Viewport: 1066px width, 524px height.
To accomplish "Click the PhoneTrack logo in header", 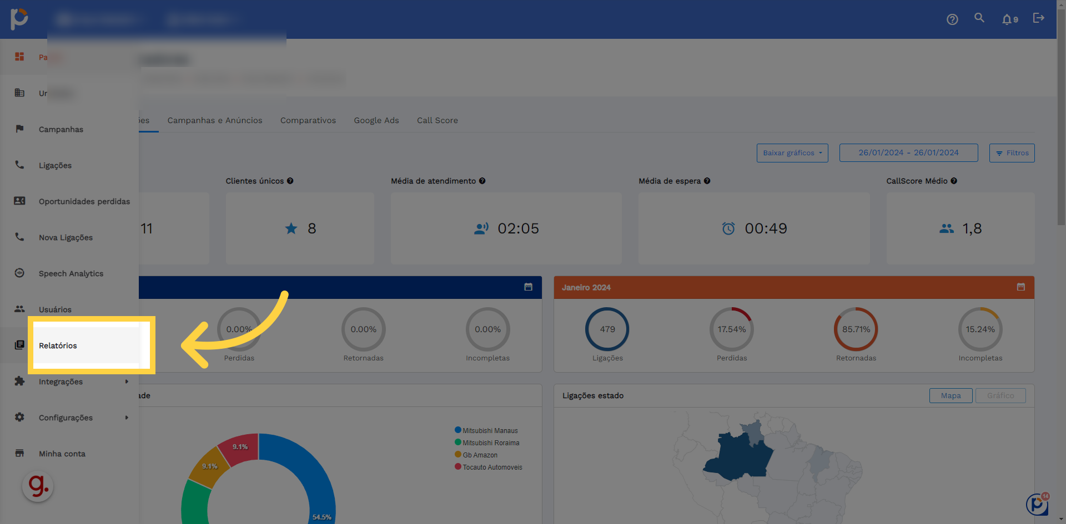I will point(19,19).
